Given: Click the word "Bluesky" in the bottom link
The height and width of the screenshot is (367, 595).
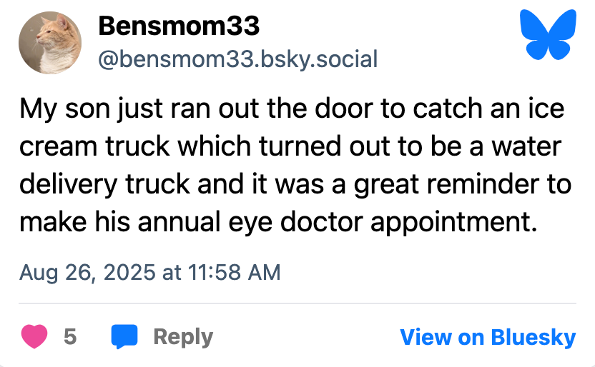Looking at the screenshot, I should point(533,336).
